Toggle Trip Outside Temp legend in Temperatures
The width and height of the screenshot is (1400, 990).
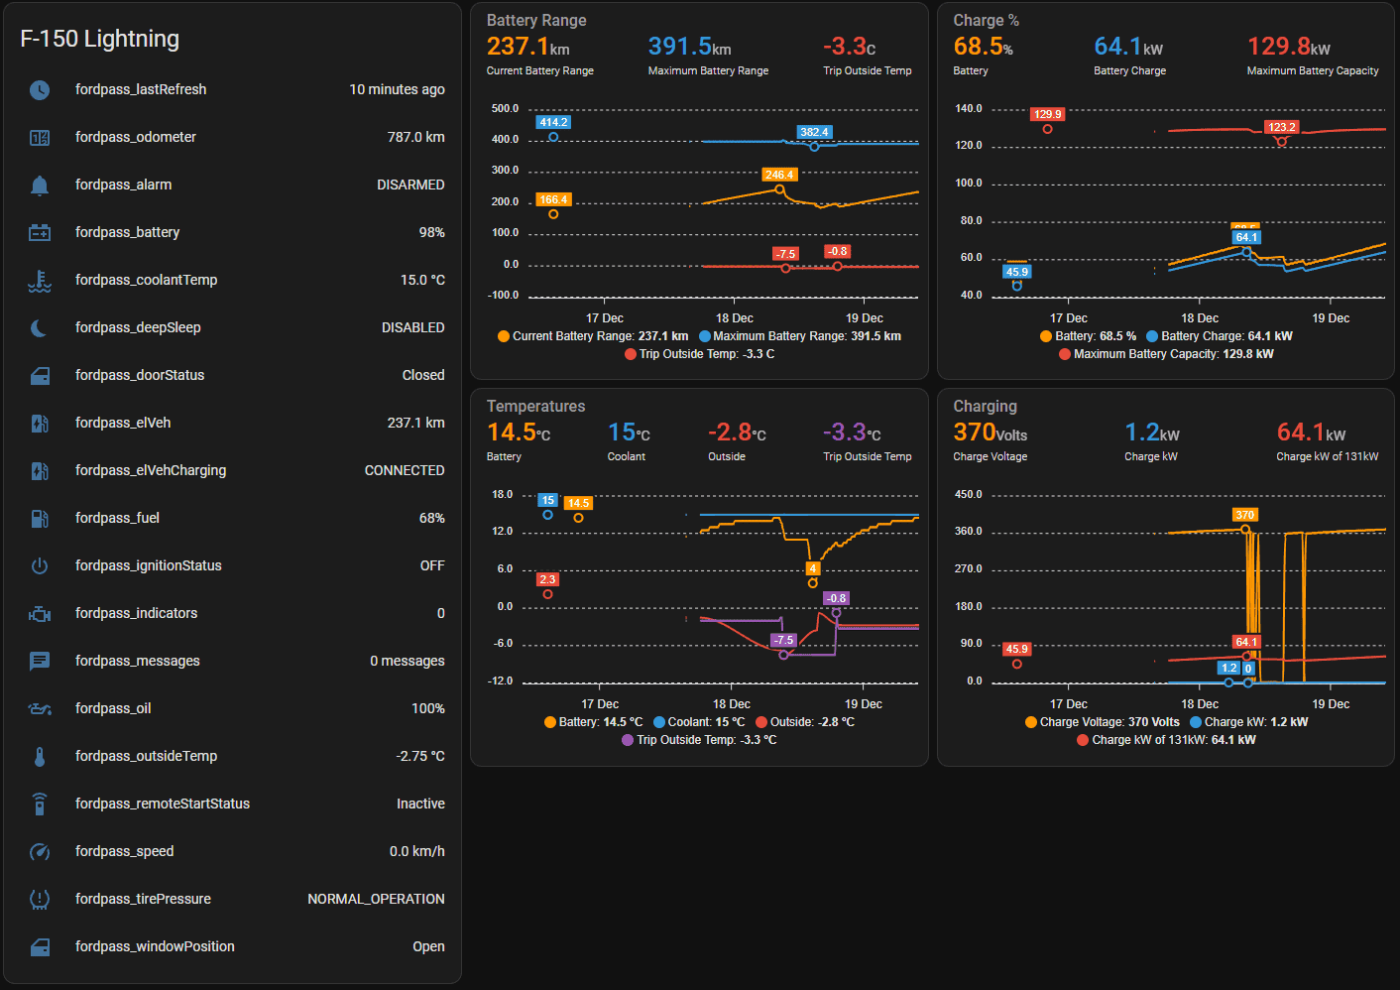click(x=700, y=740)
